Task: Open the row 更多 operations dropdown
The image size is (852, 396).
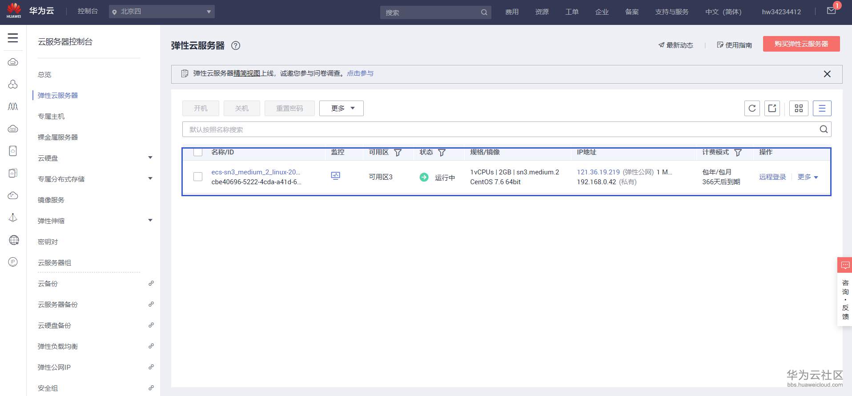Action: pyautogui.click(x=808, y=177)
